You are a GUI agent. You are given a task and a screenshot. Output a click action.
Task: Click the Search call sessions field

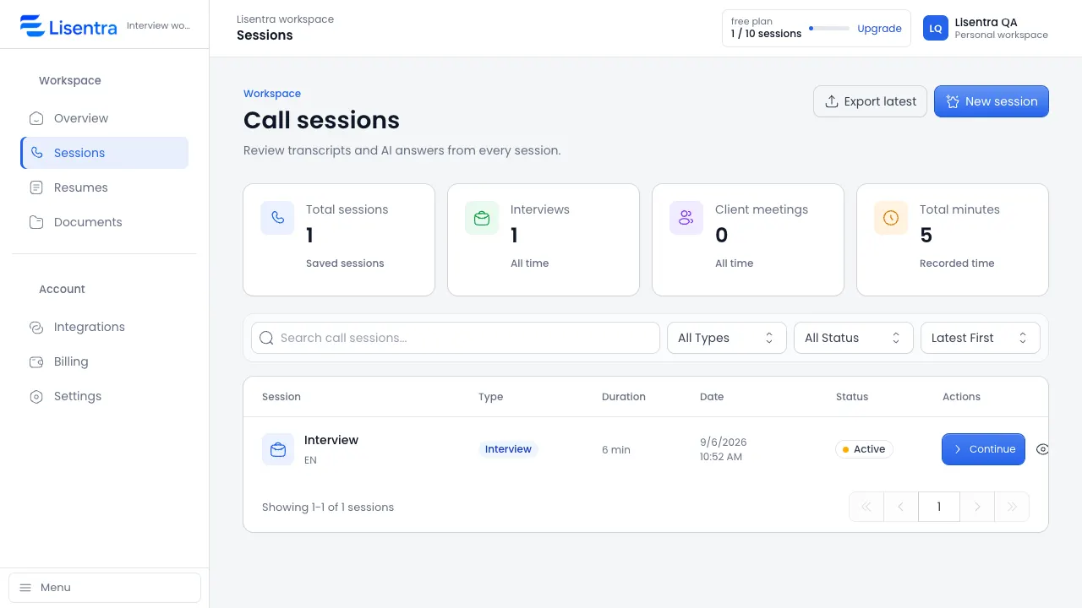[456, 338]
